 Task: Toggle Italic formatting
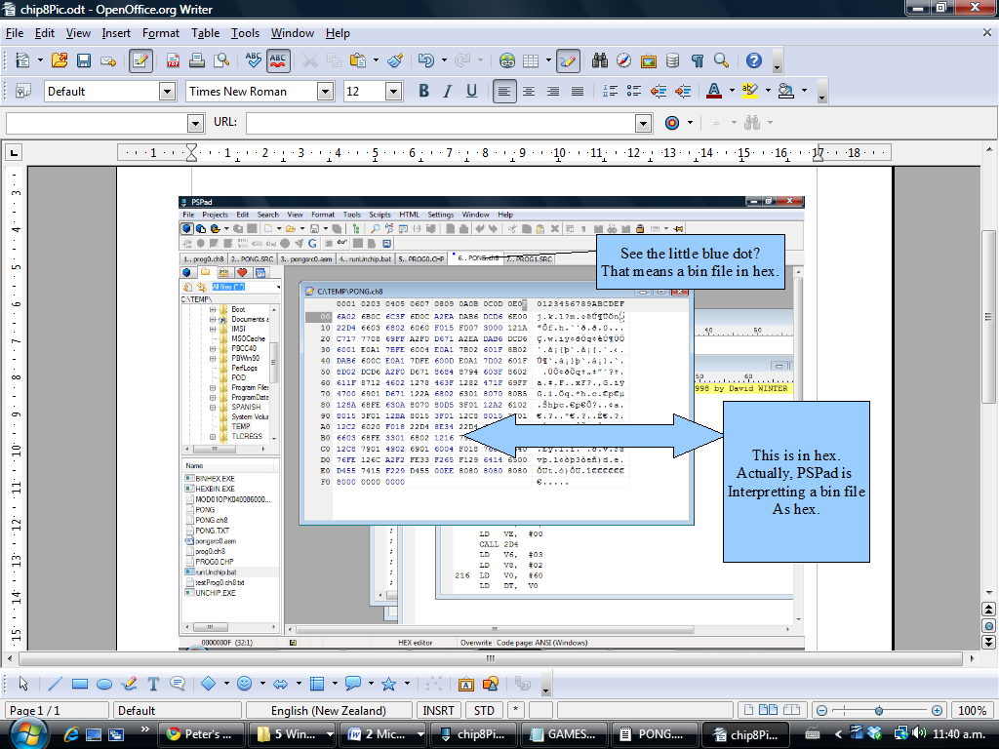(x=448, y=91)
